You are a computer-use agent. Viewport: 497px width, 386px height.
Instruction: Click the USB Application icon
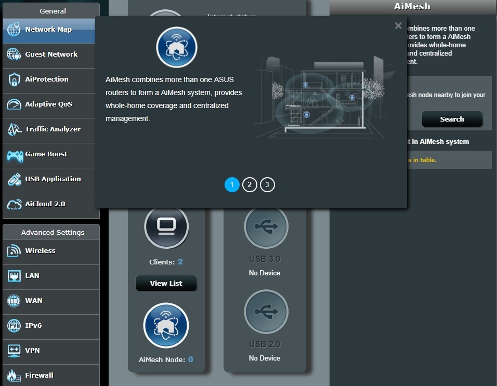tap(14, 179)
